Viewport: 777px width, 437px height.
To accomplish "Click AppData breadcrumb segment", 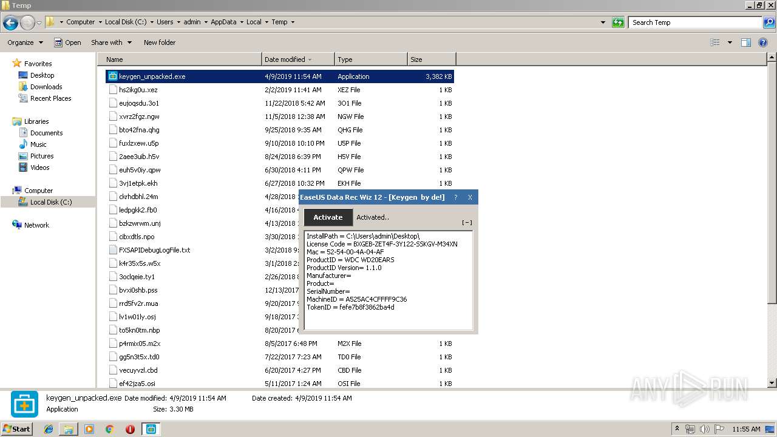I will [223, 22].
